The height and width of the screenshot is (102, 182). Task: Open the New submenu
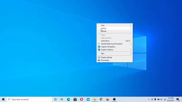coord(115,54)
